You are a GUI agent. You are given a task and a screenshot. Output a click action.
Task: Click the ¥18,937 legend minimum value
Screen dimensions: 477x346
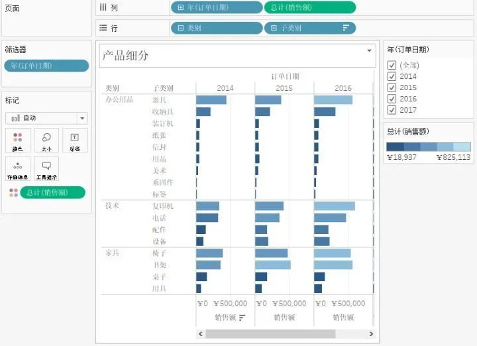[401, 157]
